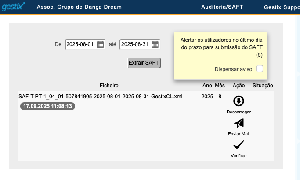Click Assoc. Grupo de Dança Dream title

click(79, 7)
